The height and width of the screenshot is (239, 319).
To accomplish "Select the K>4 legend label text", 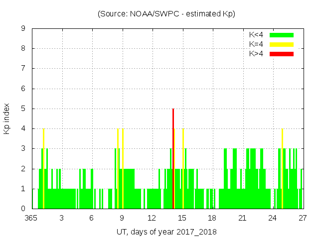I will tap(256, 53).
